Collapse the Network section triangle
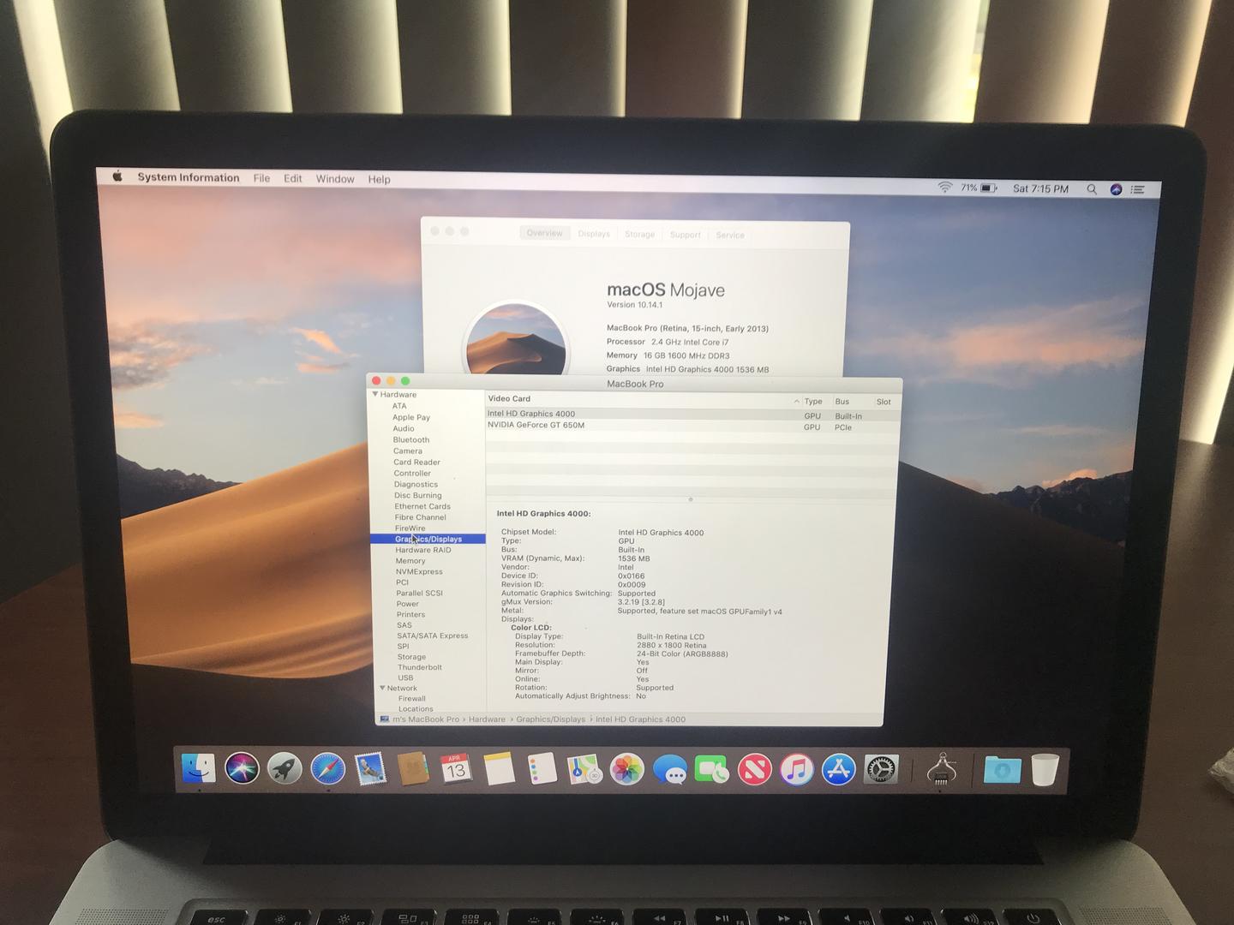 pos(382,688)
